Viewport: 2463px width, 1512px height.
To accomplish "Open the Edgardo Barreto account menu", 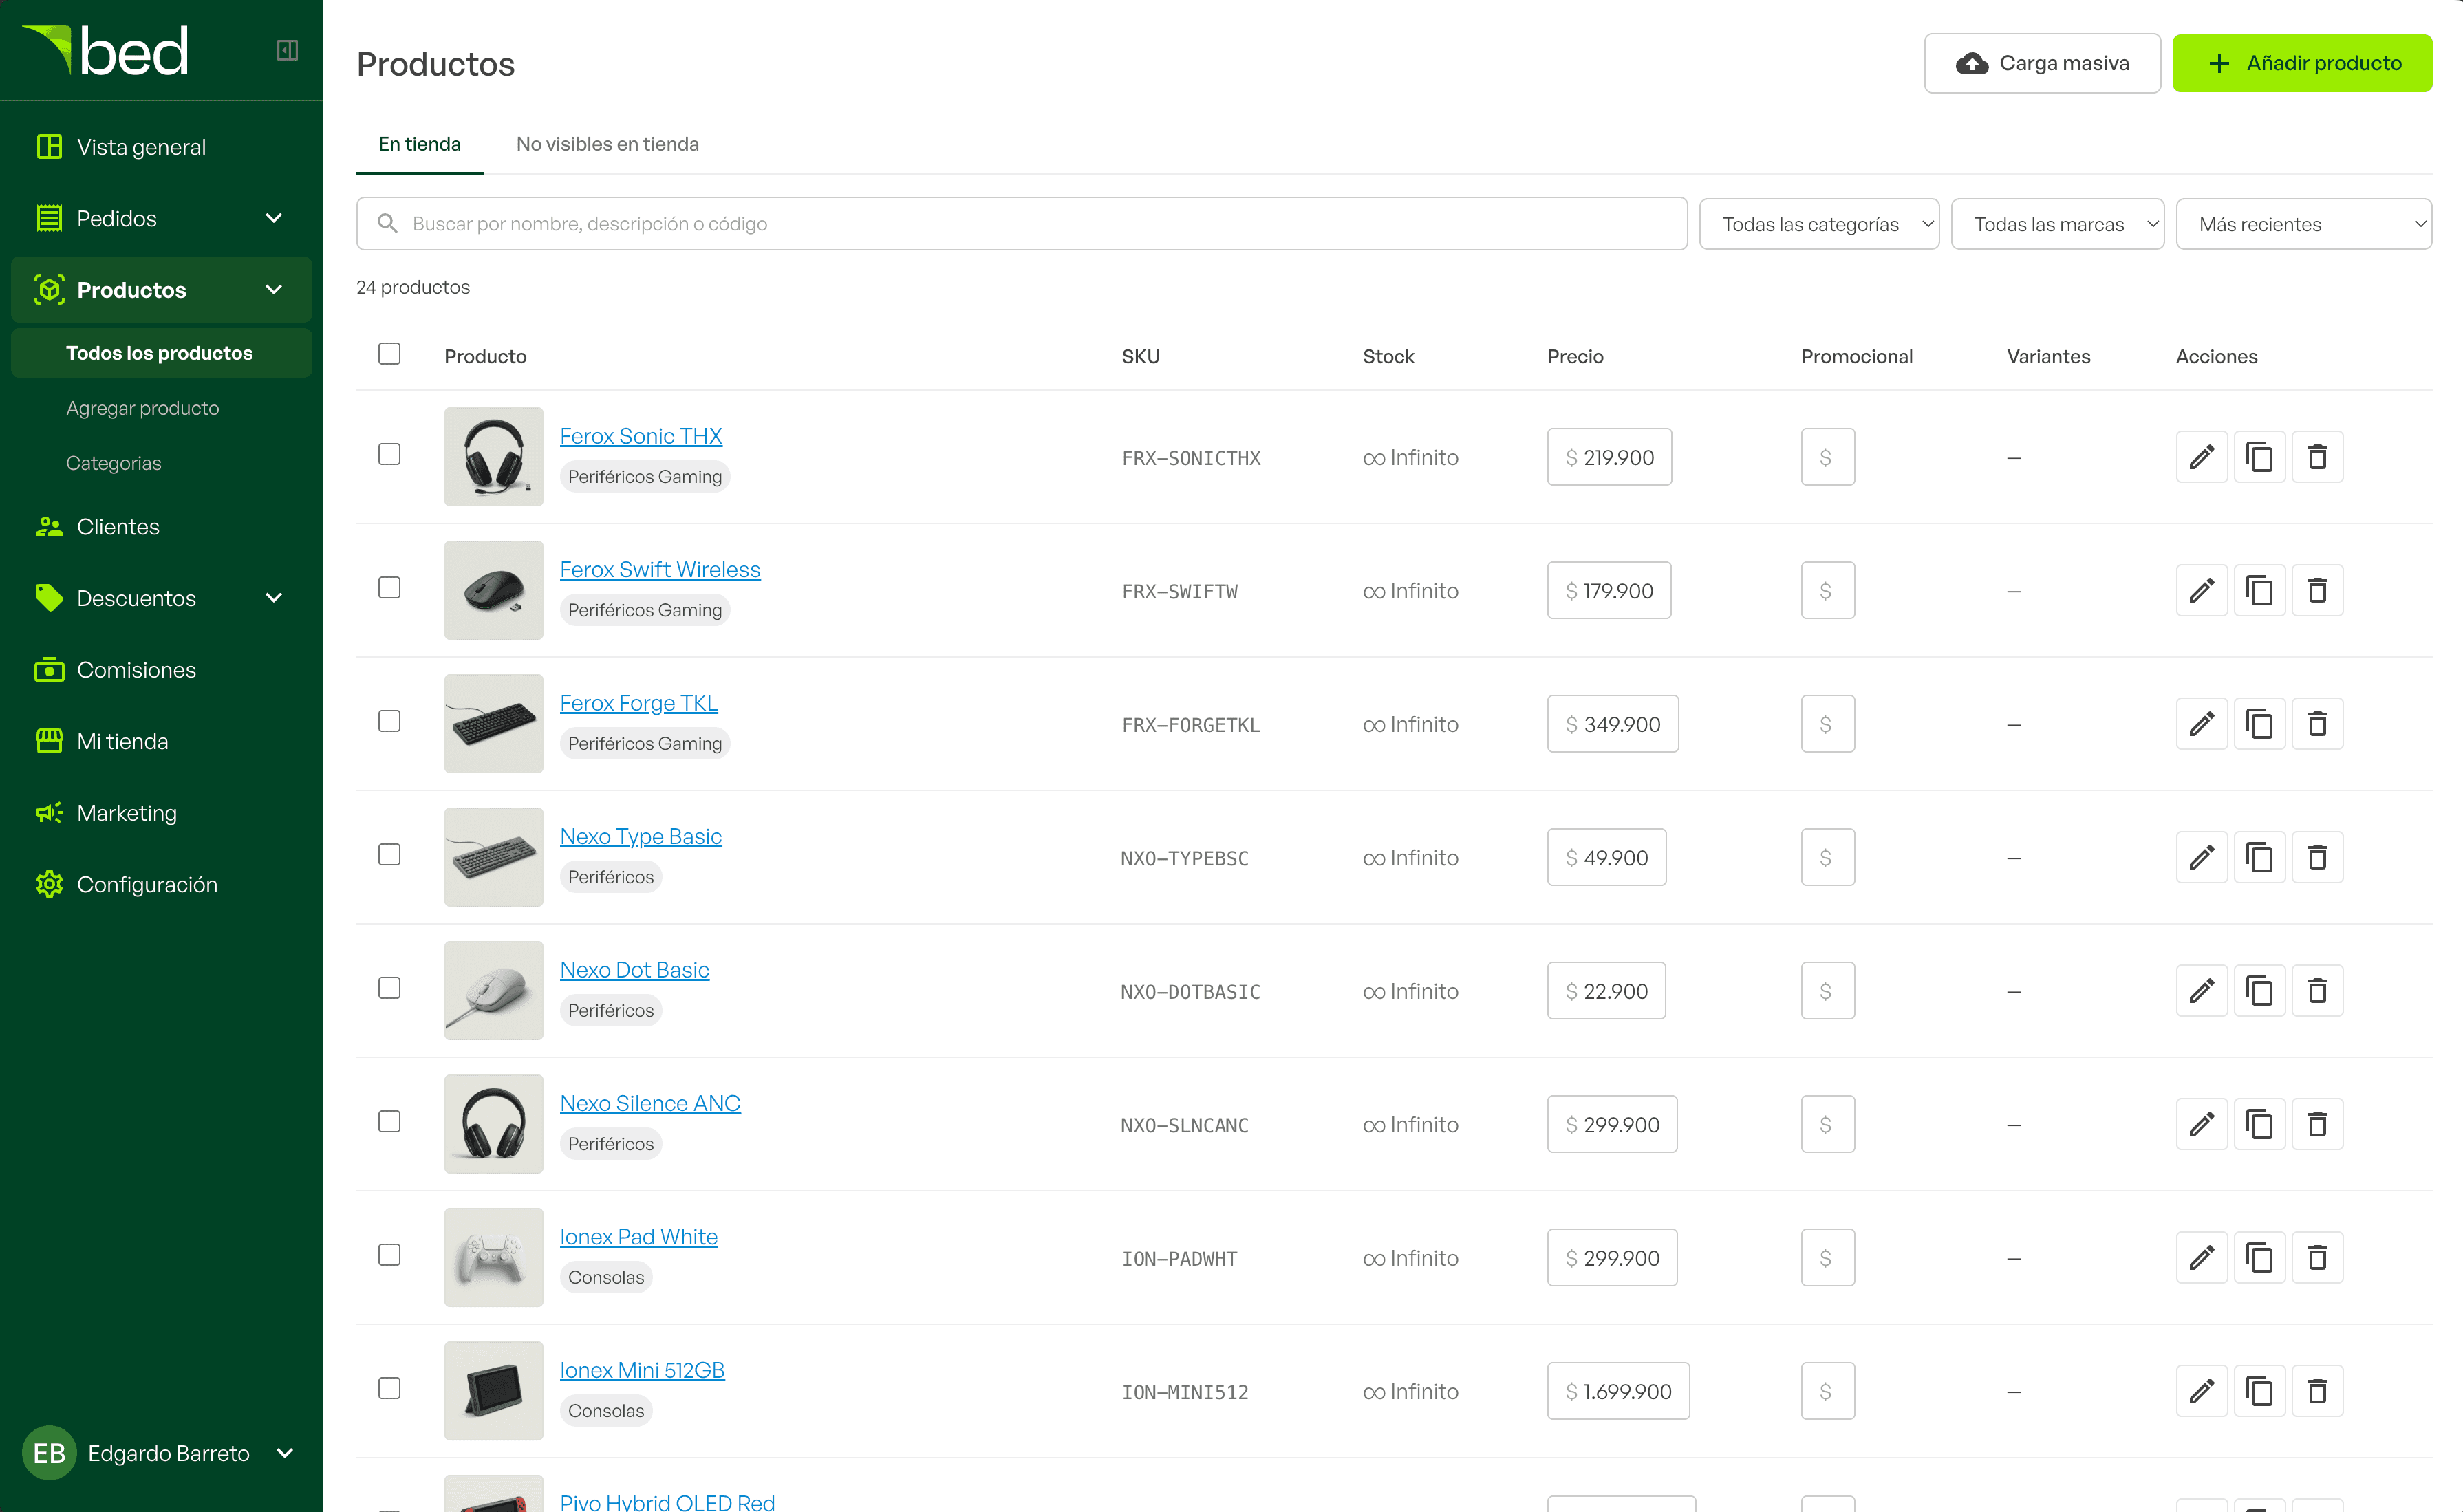I will point(161,1453).
